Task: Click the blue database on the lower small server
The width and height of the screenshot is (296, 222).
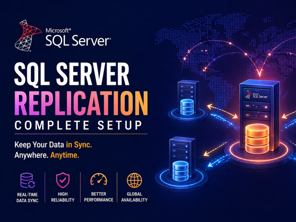Action: [181, 171]
